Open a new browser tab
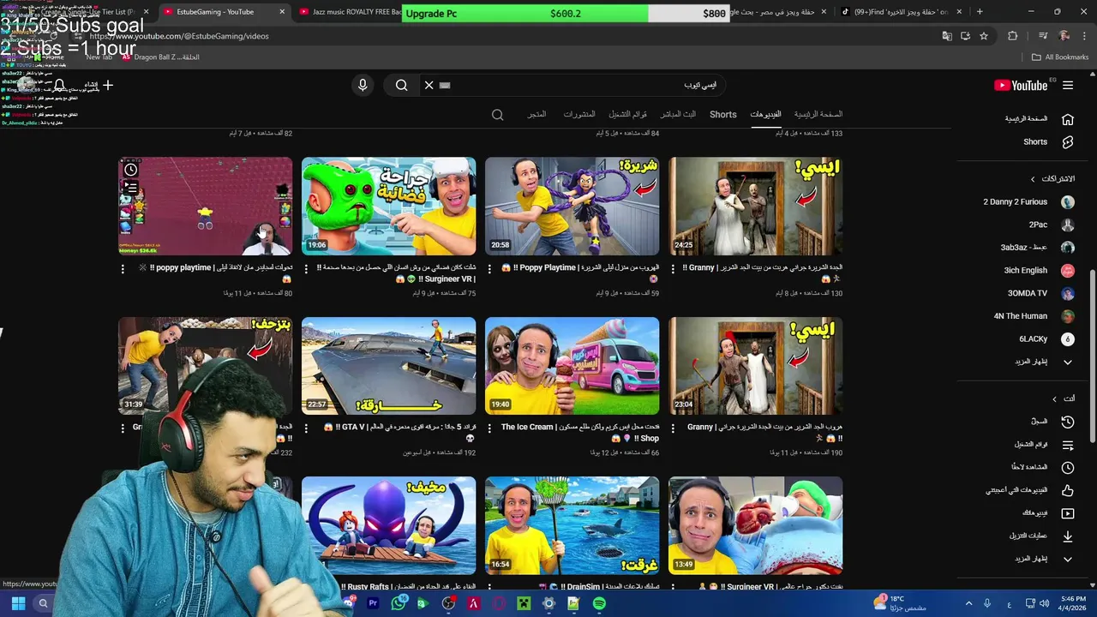Viewport: 1097px width, 617px height. [980, 12]
